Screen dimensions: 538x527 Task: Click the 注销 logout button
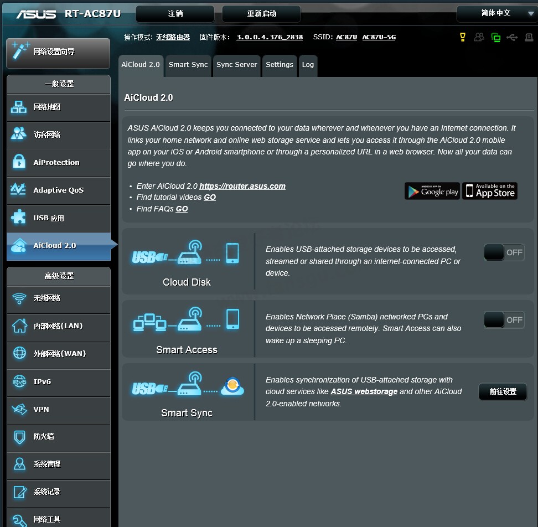[x=175, y=13]
